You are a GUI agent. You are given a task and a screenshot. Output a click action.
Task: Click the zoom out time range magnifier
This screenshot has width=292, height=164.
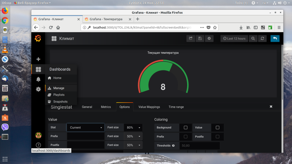(253, 38)
